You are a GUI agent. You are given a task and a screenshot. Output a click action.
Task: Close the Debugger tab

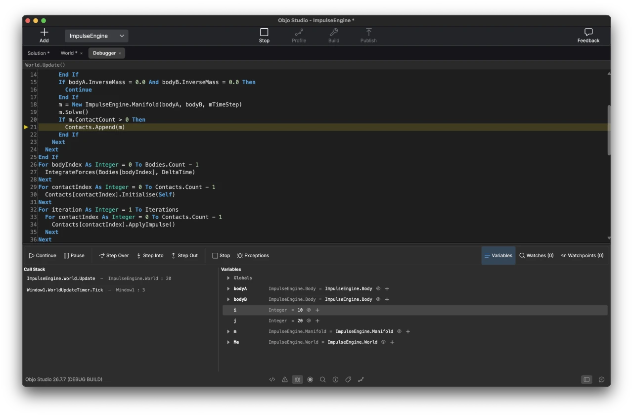tap(120, 53)
